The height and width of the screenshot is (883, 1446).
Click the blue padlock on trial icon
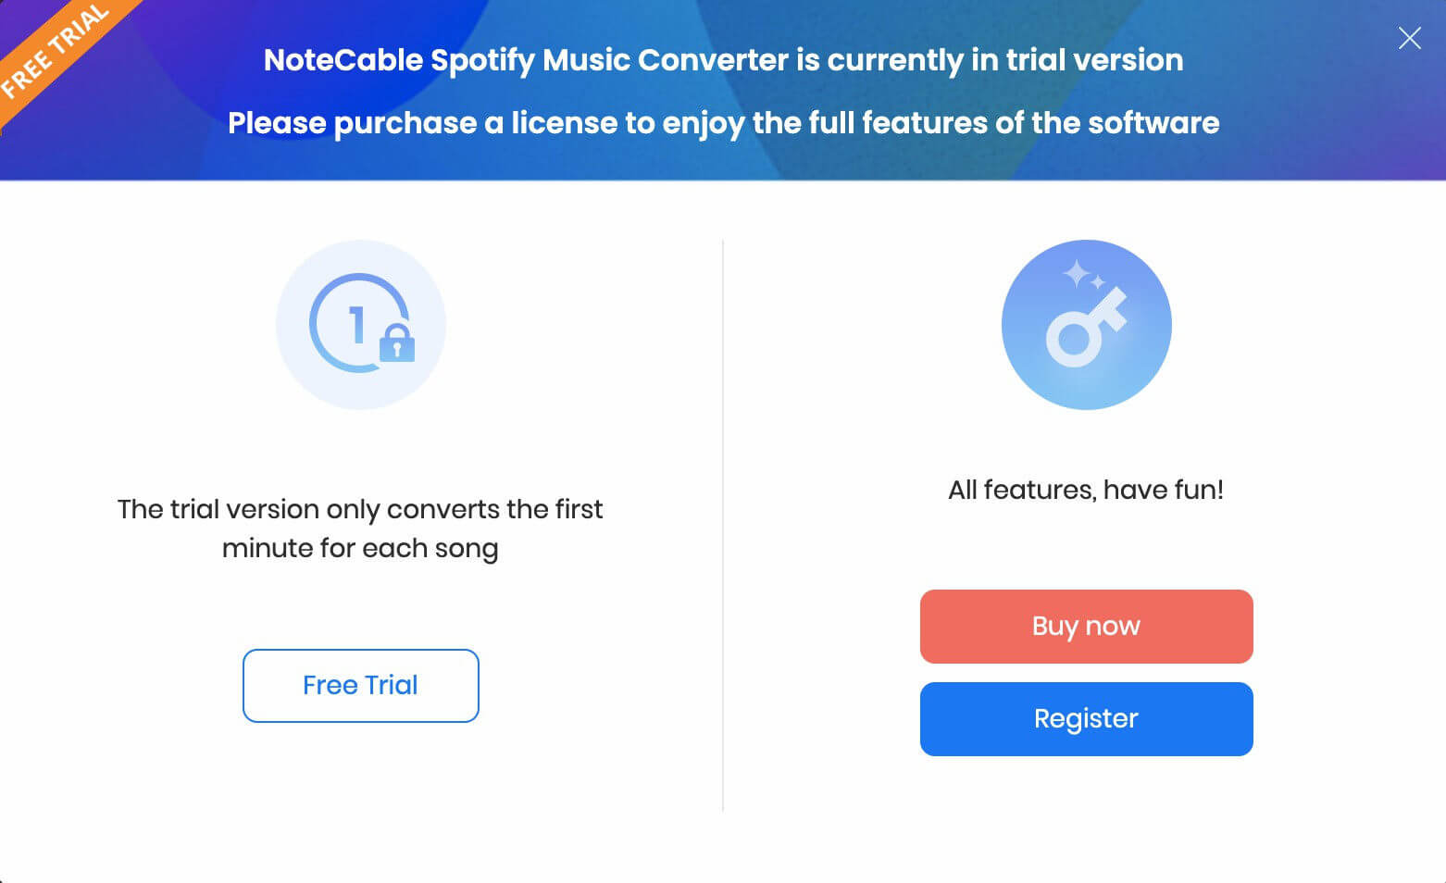pos(397,342)
